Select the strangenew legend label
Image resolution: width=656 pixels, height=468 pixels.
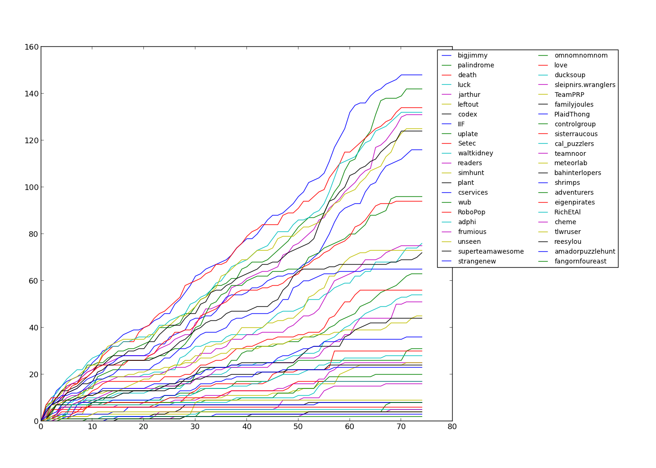(x=477, y=261)
